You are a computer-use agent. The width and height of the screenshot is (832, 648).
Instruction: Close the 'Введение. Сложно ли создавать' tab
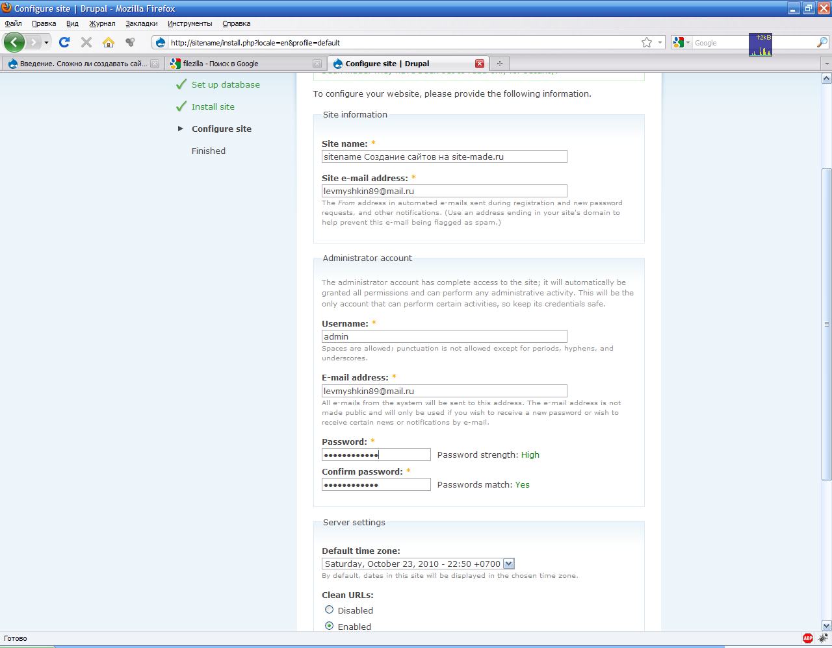pyautogui.click(x=155, y=64)
